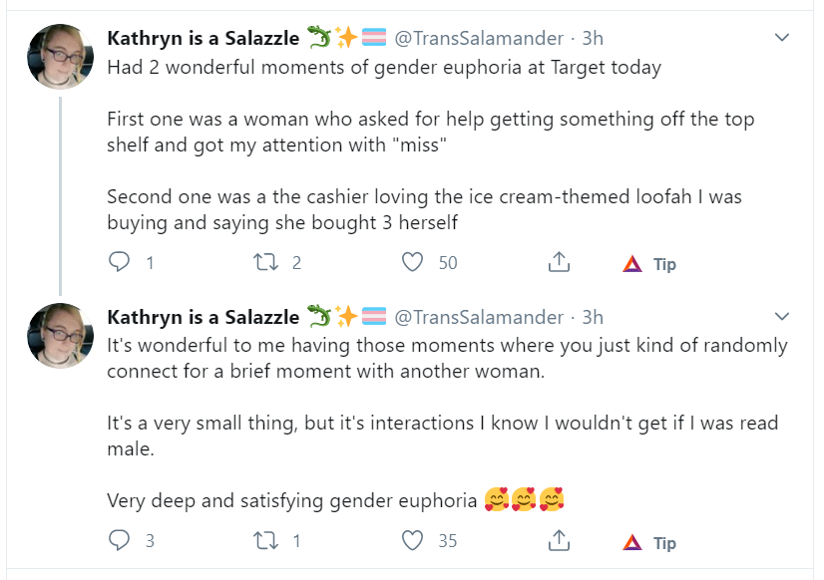Viewport: 824px width, 580px height.
Task: Open profile picture on the first tweet
Action: pyautogui.click(x=61, y=57)
